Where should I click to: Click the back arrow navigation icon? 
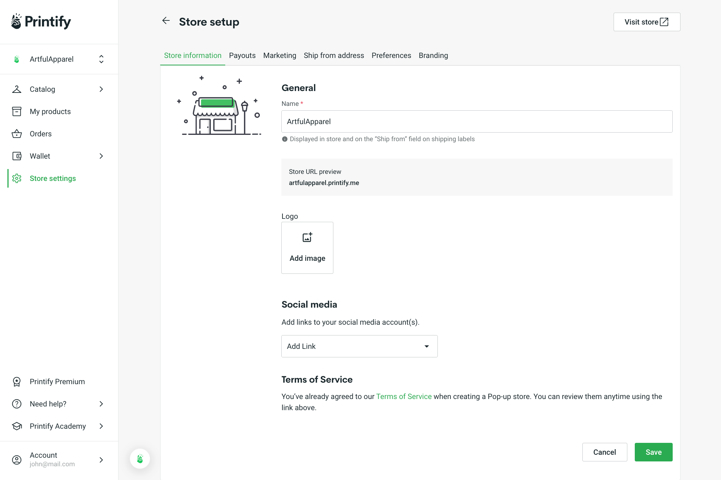[x=166, y=22]
